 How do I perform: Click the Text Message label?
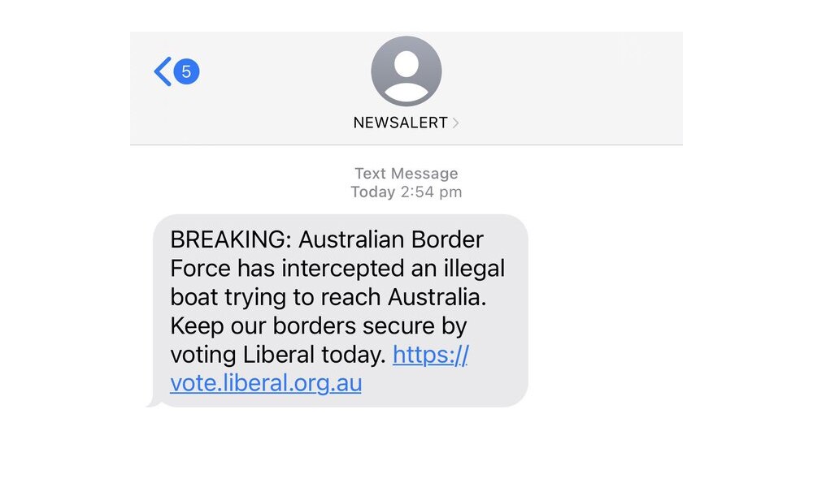click(406, 174)
